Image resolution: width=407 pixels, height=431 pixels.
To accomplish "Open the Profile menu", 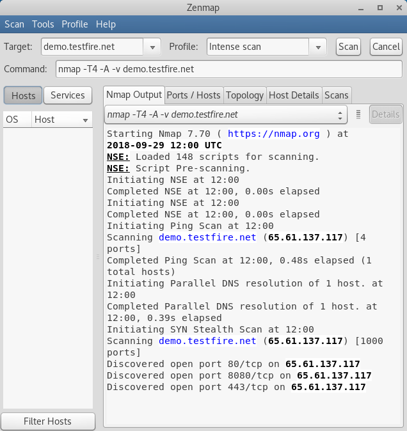I will [x=75, y=24].
